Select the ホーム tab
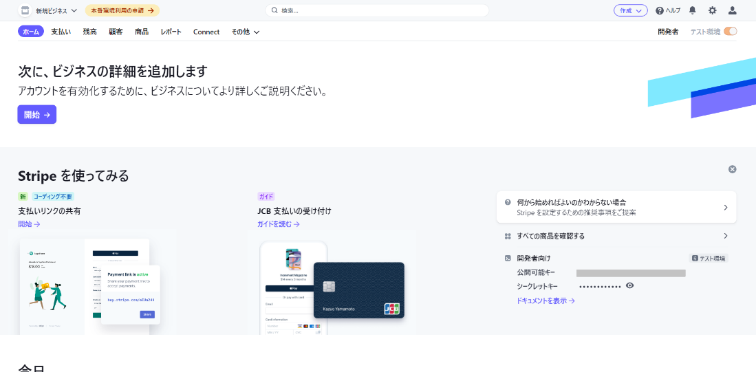Image resolution: width=756 pixels, height=372 pixels. (31, 32)
